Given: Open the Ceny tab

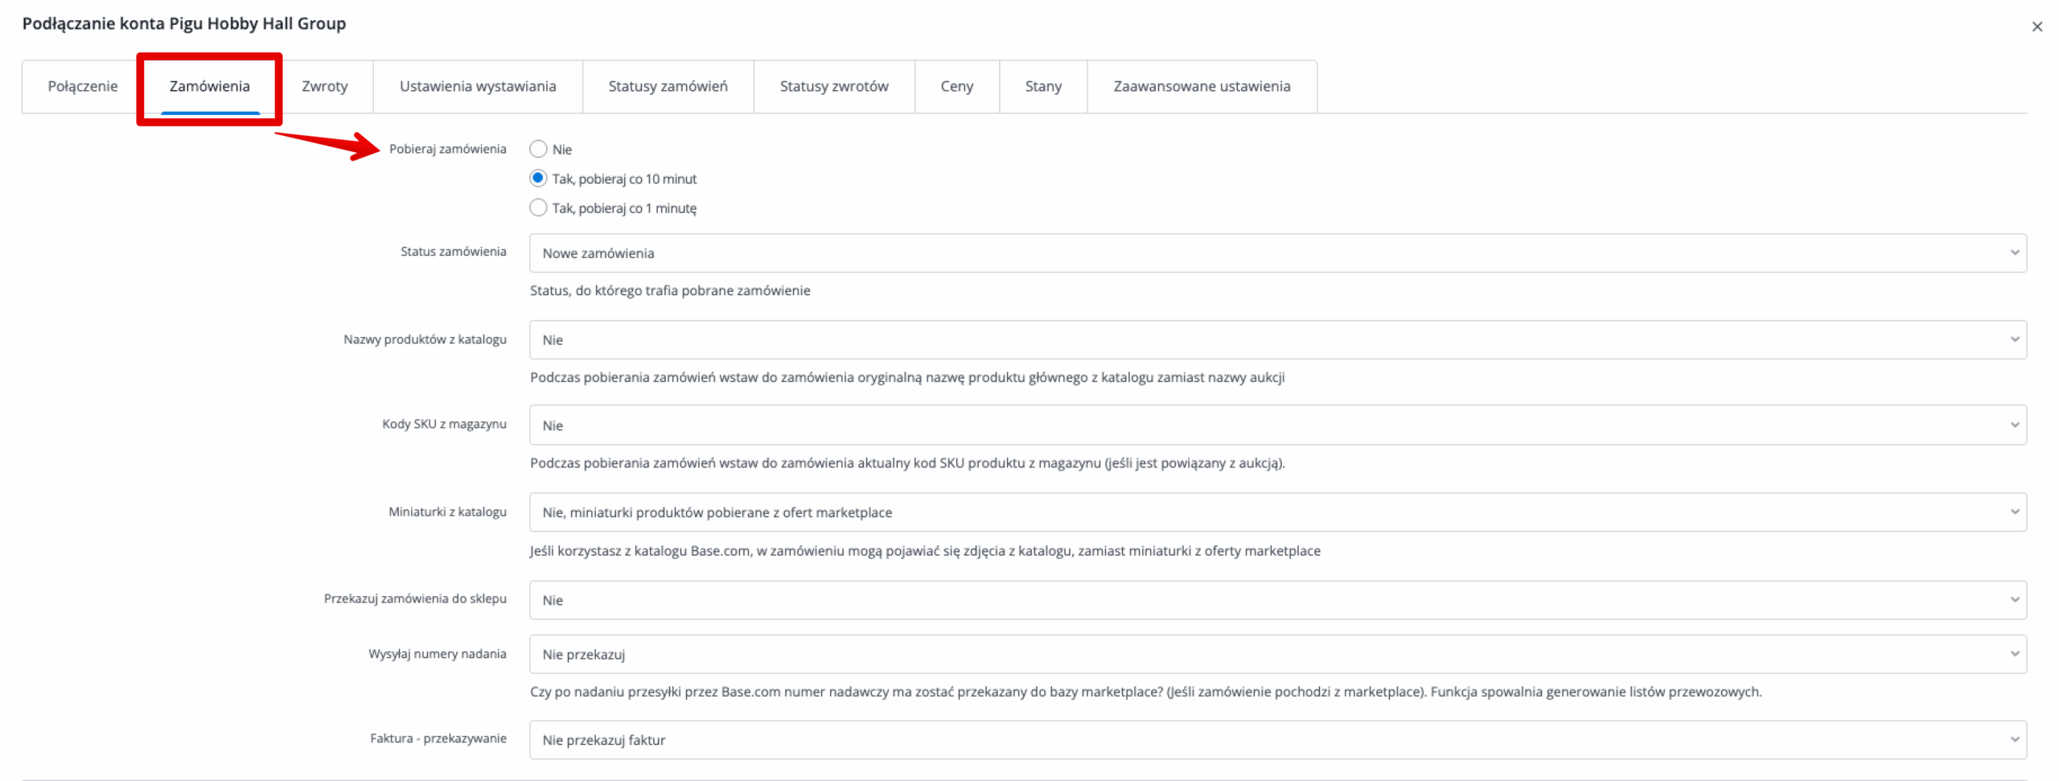Looking at the screenshot, I should pyautogui.click(x=956, y=86).
